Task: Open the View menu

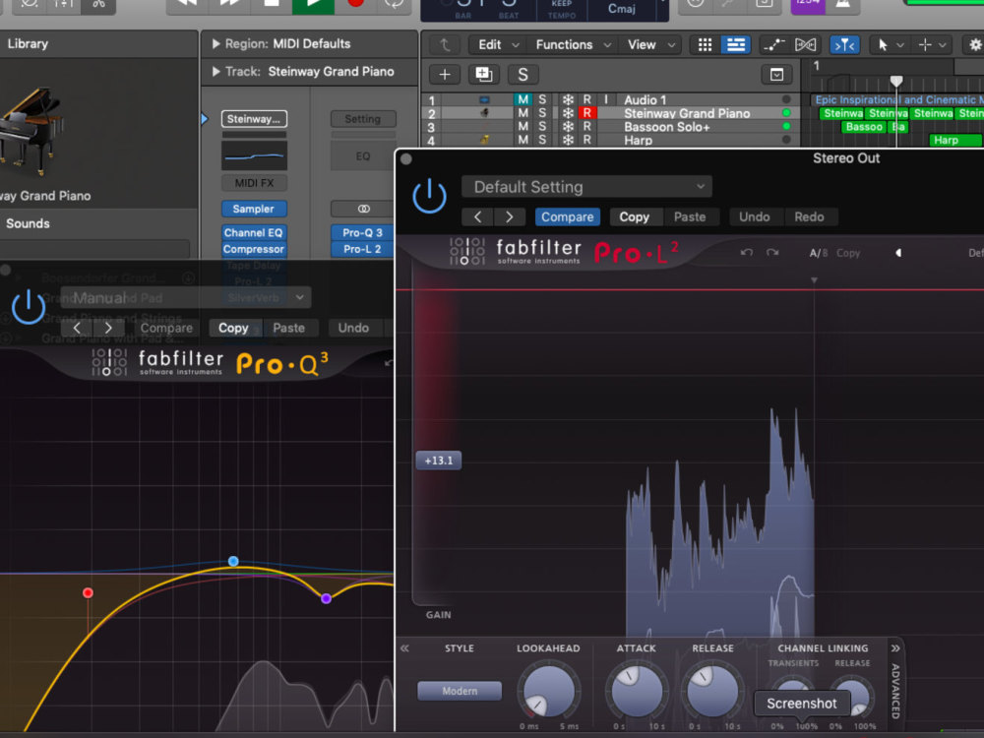Action: click(650, 44)
